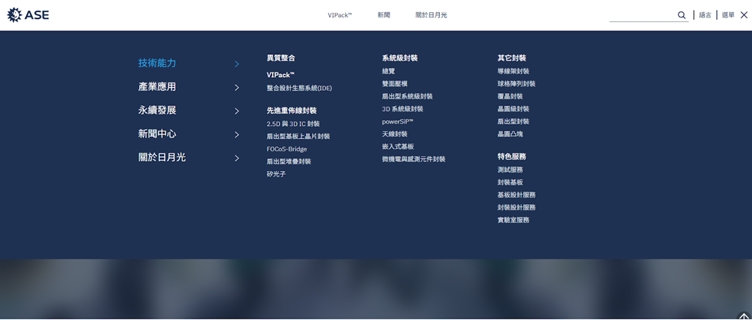
Task: Open VIPack™ in top navigation
Action: [340, 15]
